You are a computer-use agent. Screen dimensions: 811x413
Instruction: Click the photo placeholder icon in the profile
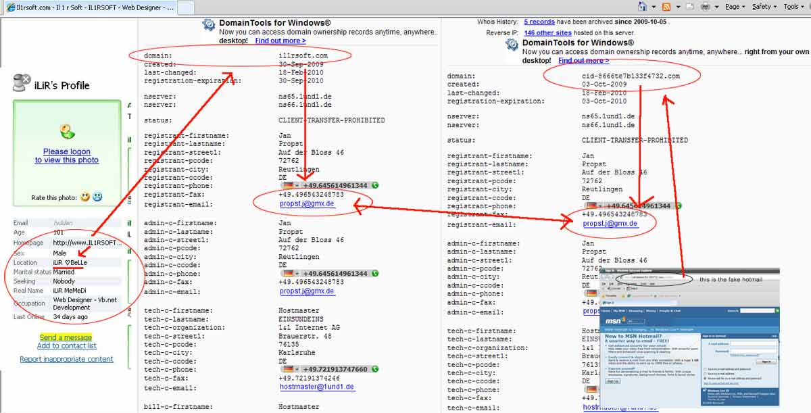coord(66,130)
